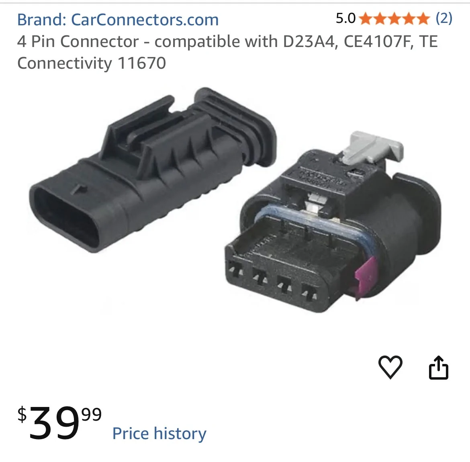Open the Price history link

[x=159, y=433]
